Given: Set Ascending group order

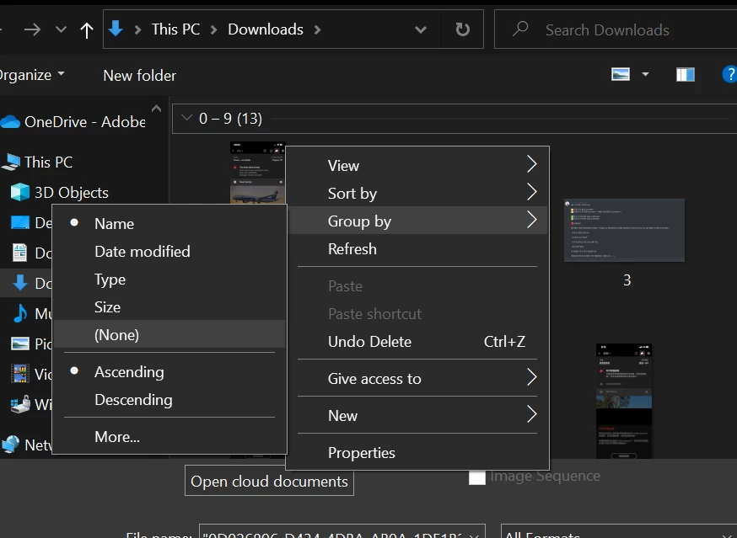Looking at the screenshot, I should tap(169, 372).
